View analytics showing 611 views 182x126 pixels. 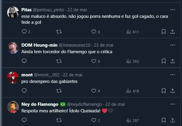point(133,32)
